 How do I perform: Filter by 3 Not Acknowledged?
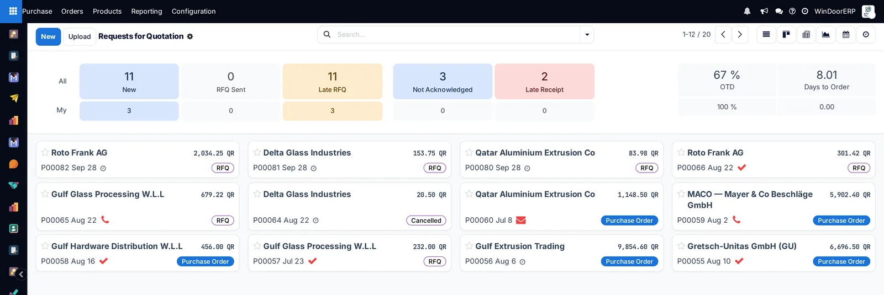point(443,82)
